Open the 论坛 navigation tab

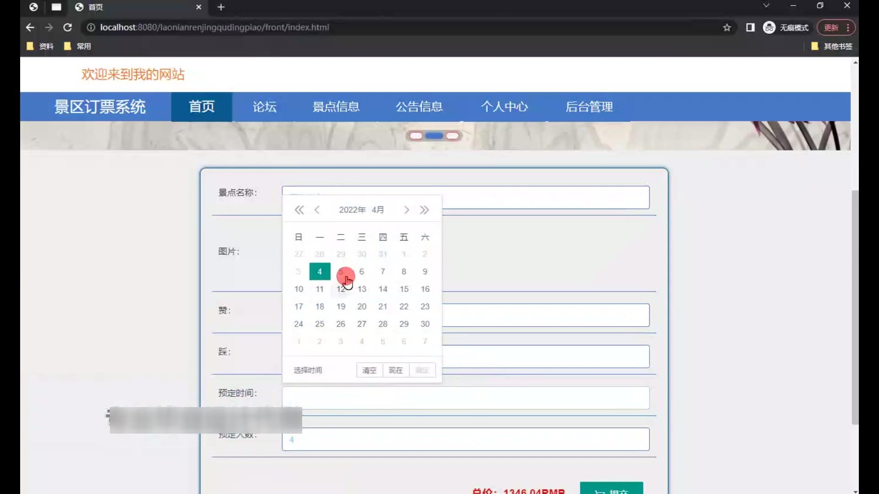click(265, 107)
